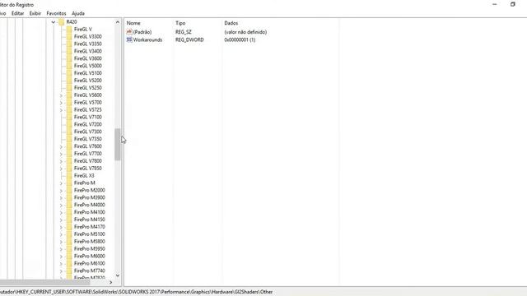
Task: Select the FirePro M6100 key label
Action: point(90,263)
